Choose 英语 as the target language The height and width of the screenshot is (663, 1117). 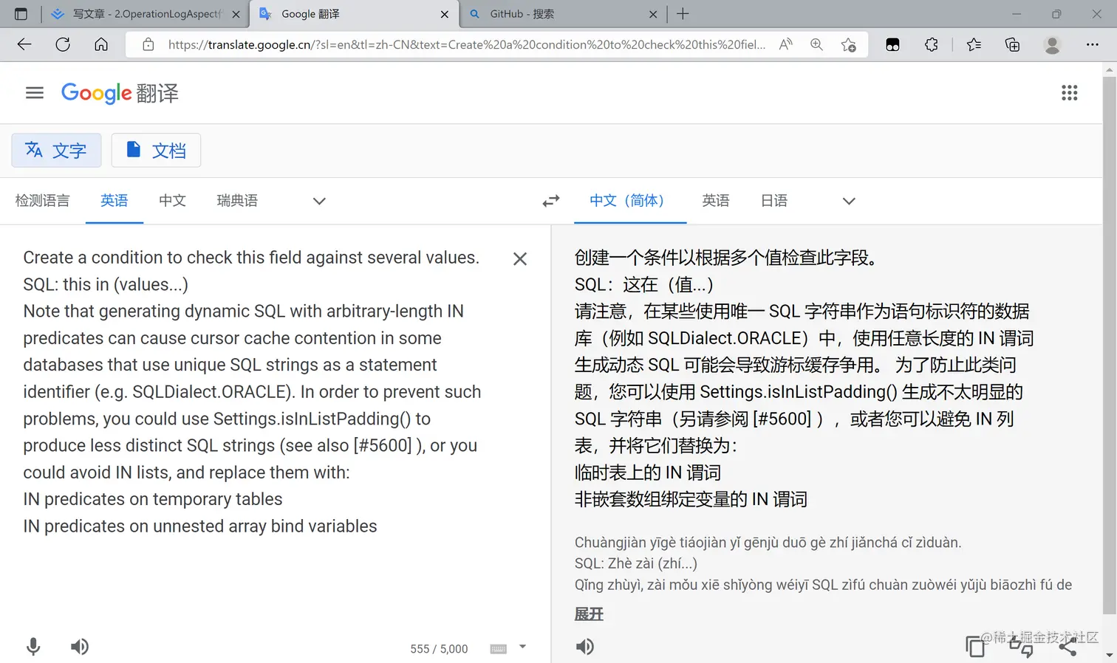point(716,201)
